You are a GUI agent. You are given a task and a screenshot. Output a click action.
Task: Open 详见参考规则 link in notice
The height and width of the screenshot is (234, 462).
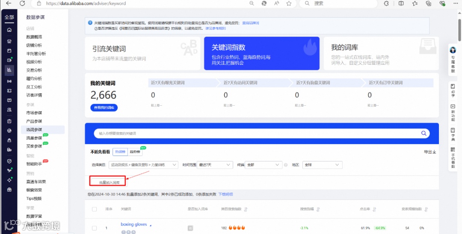[216, 29]
